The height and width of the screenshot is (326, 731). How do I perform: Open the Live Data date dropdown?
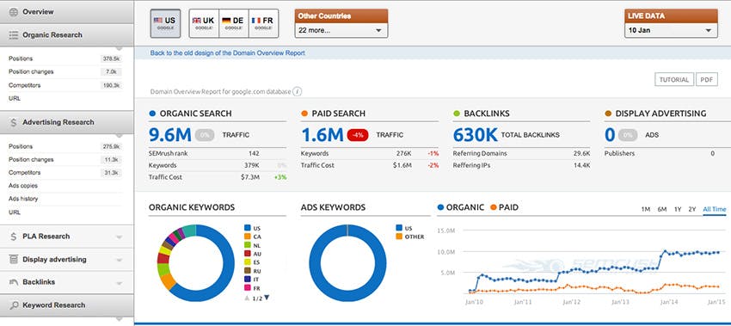pos(671,30)
